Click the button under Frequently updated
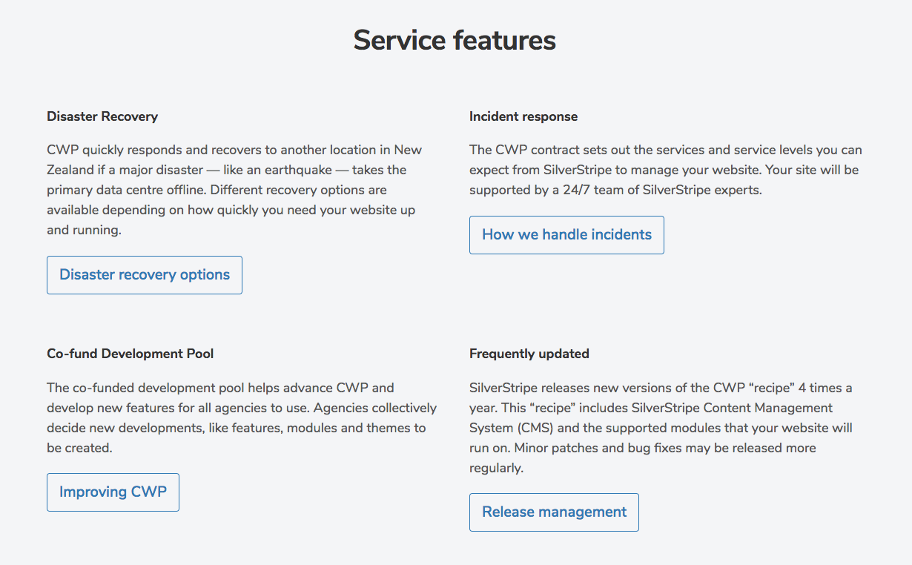The height and width of the screenshot is (565, 912). click(553, 512)
